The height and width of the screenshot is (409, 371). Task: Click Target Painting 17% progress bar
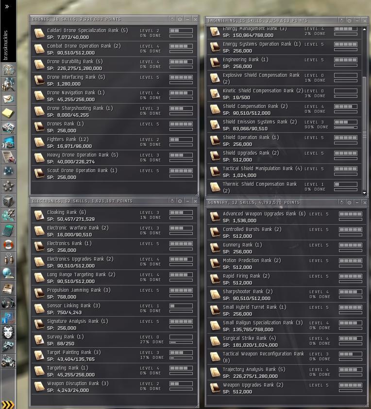(181, 358)
